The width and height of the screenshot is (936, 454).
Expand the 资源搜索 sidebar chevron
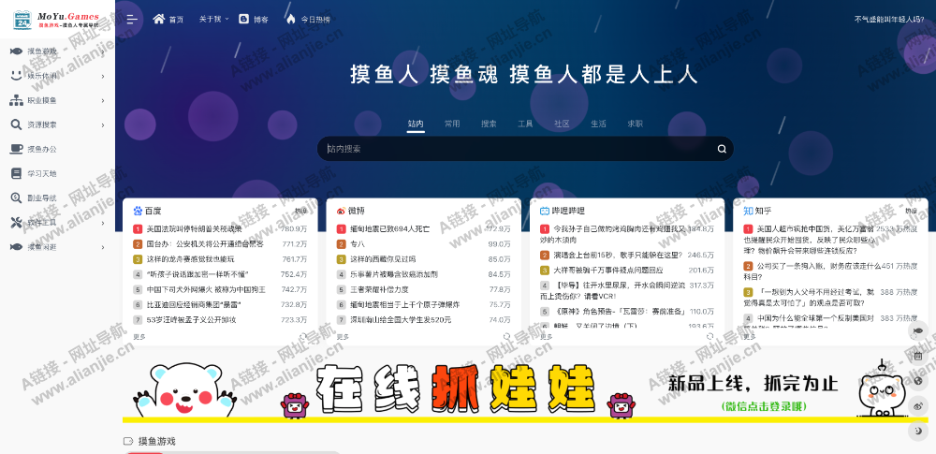tap(103, 124)
